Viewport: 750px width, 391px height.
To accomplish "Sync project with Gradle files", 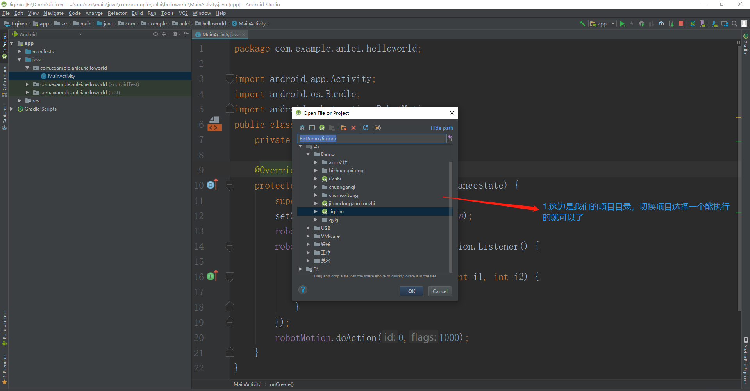I will (693, 23).
